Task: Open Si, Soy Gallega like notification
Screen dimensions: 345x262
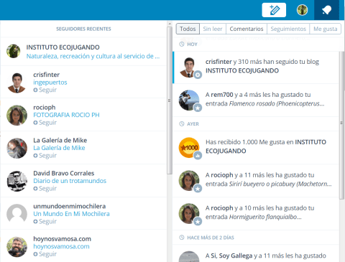Action: tap(256, 253)
